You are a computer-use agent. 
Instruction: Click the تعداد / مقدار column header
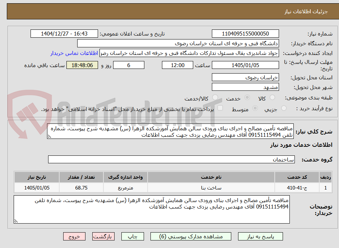tap(81, 177)
